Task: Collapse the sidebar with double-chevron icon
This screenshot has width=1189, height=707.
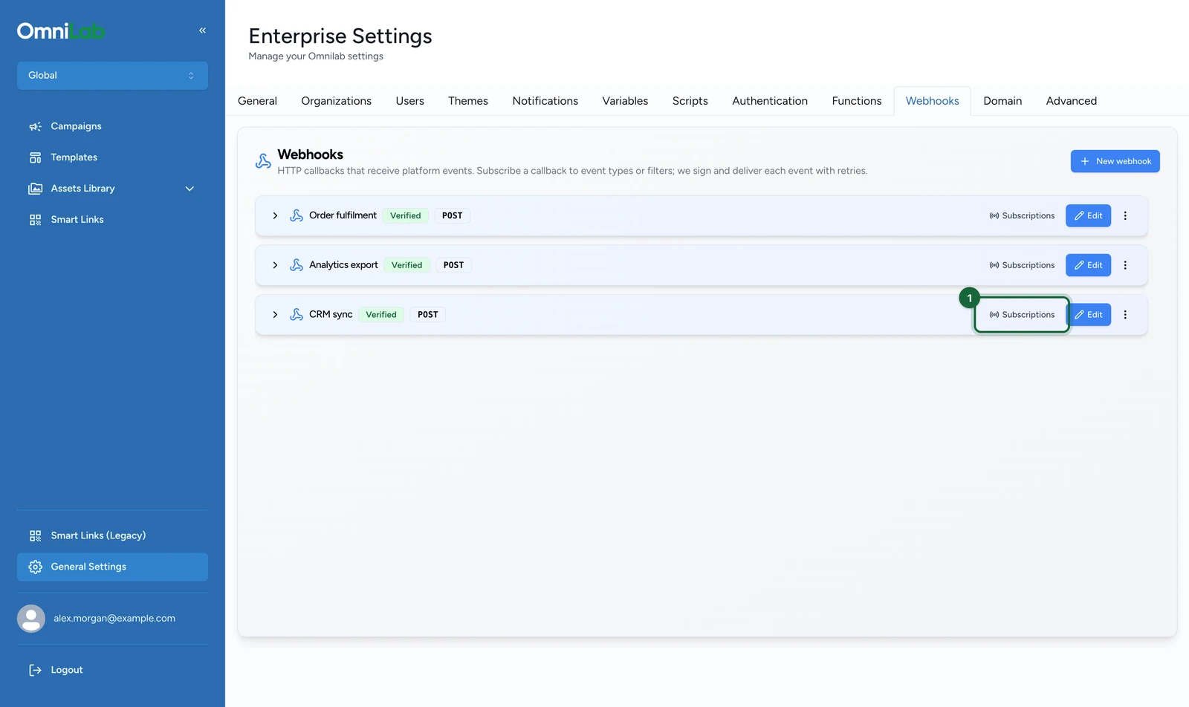Action: point(202,30)
